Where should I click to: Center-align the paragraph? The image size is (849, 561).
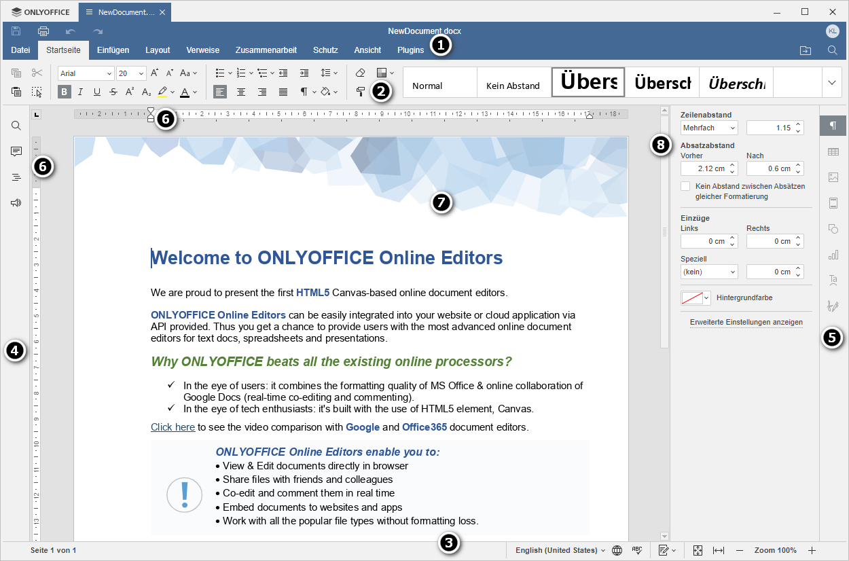point(240,92)
